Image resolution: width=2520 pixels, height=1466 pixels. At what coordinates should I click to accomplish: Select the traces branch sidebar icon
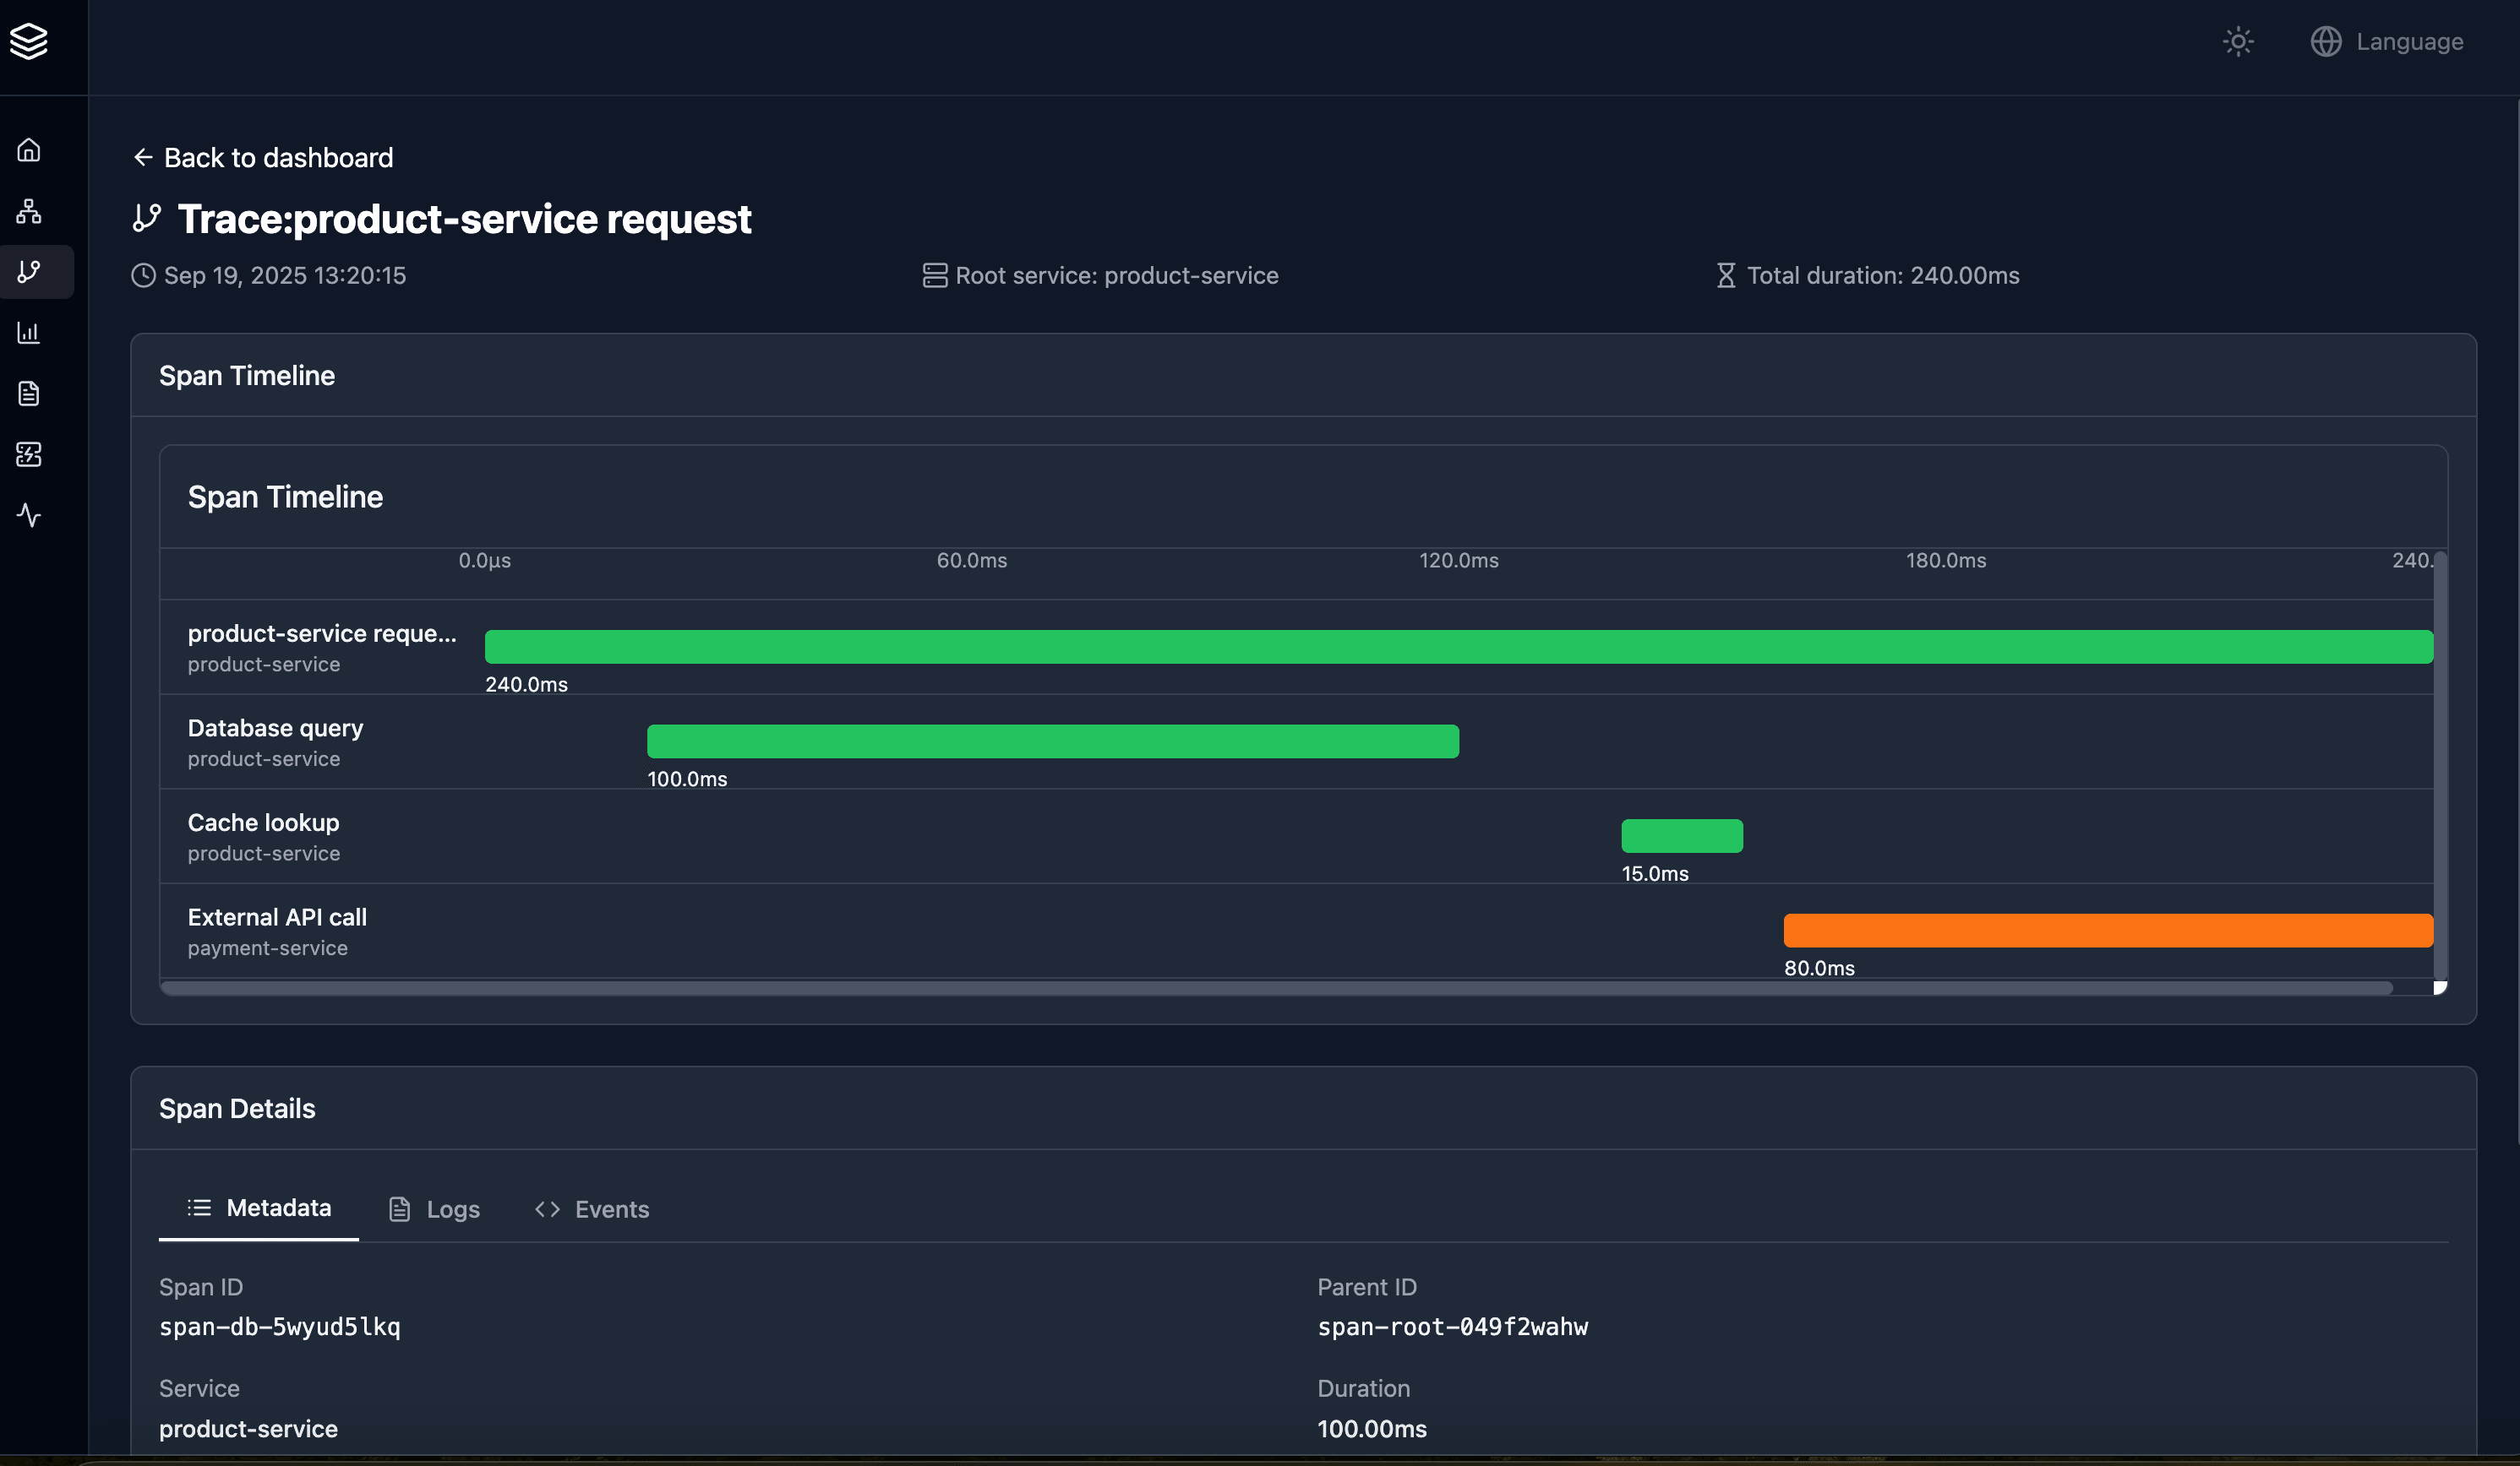click(x=29, y=272)
